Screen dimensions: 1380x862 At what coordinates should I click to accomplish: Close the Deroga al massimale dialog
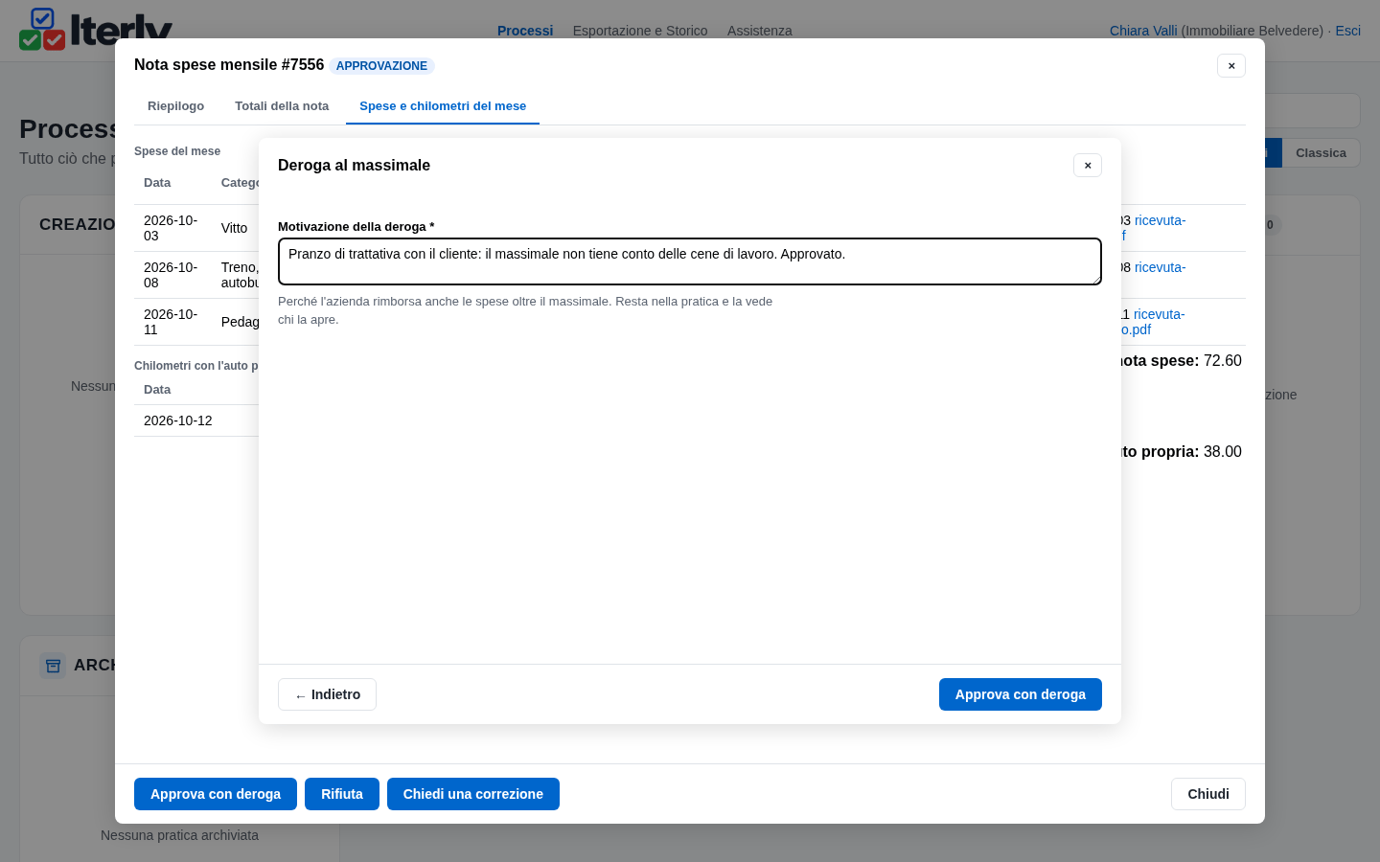click(1088, 166)
